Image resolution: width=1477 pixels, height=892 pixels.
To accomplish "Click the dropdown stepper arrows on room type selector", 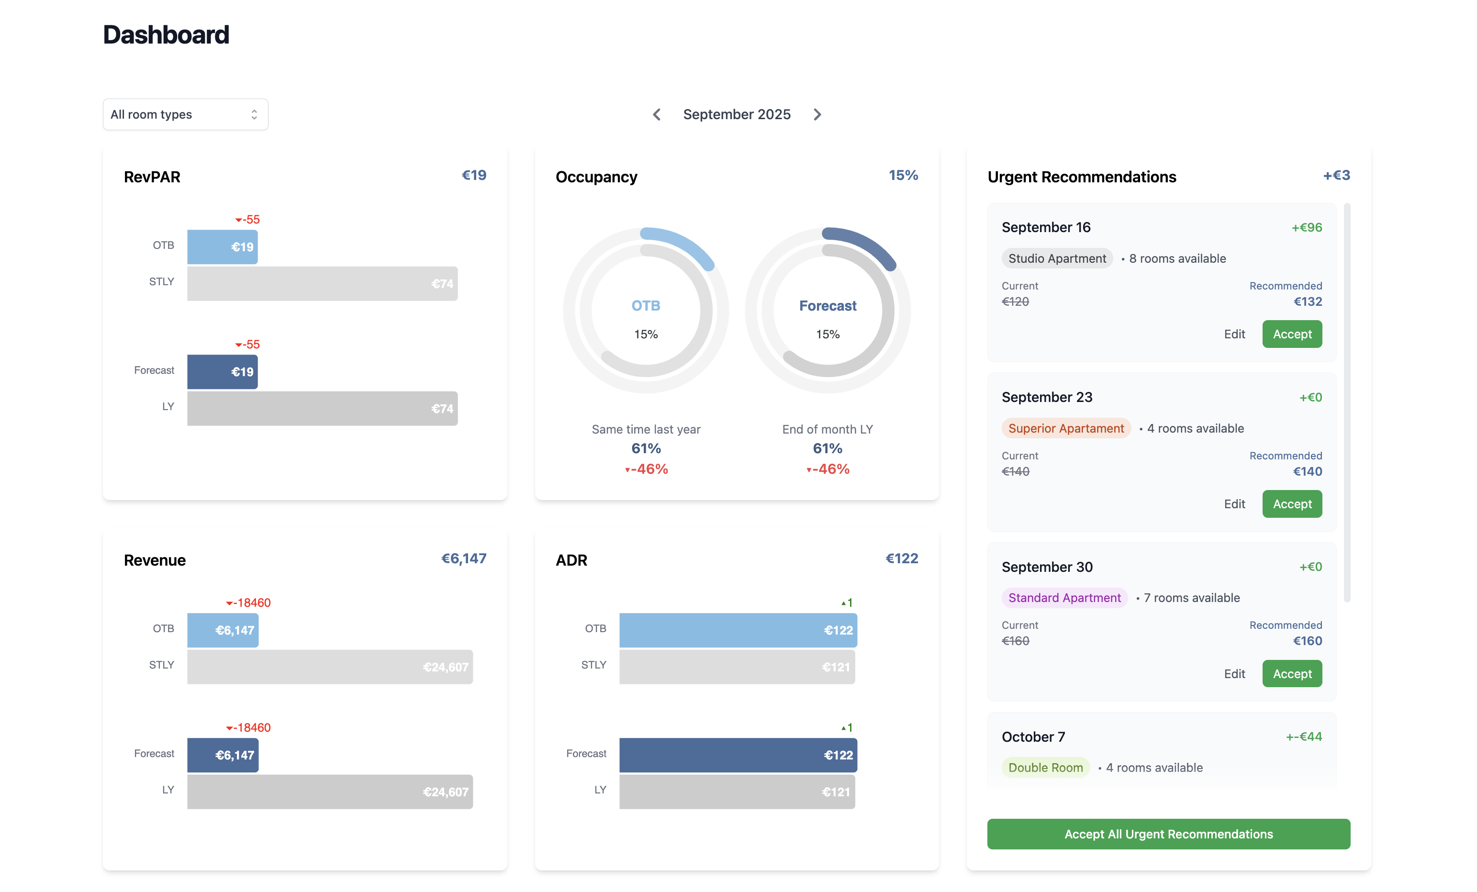I will click(254, 114).
